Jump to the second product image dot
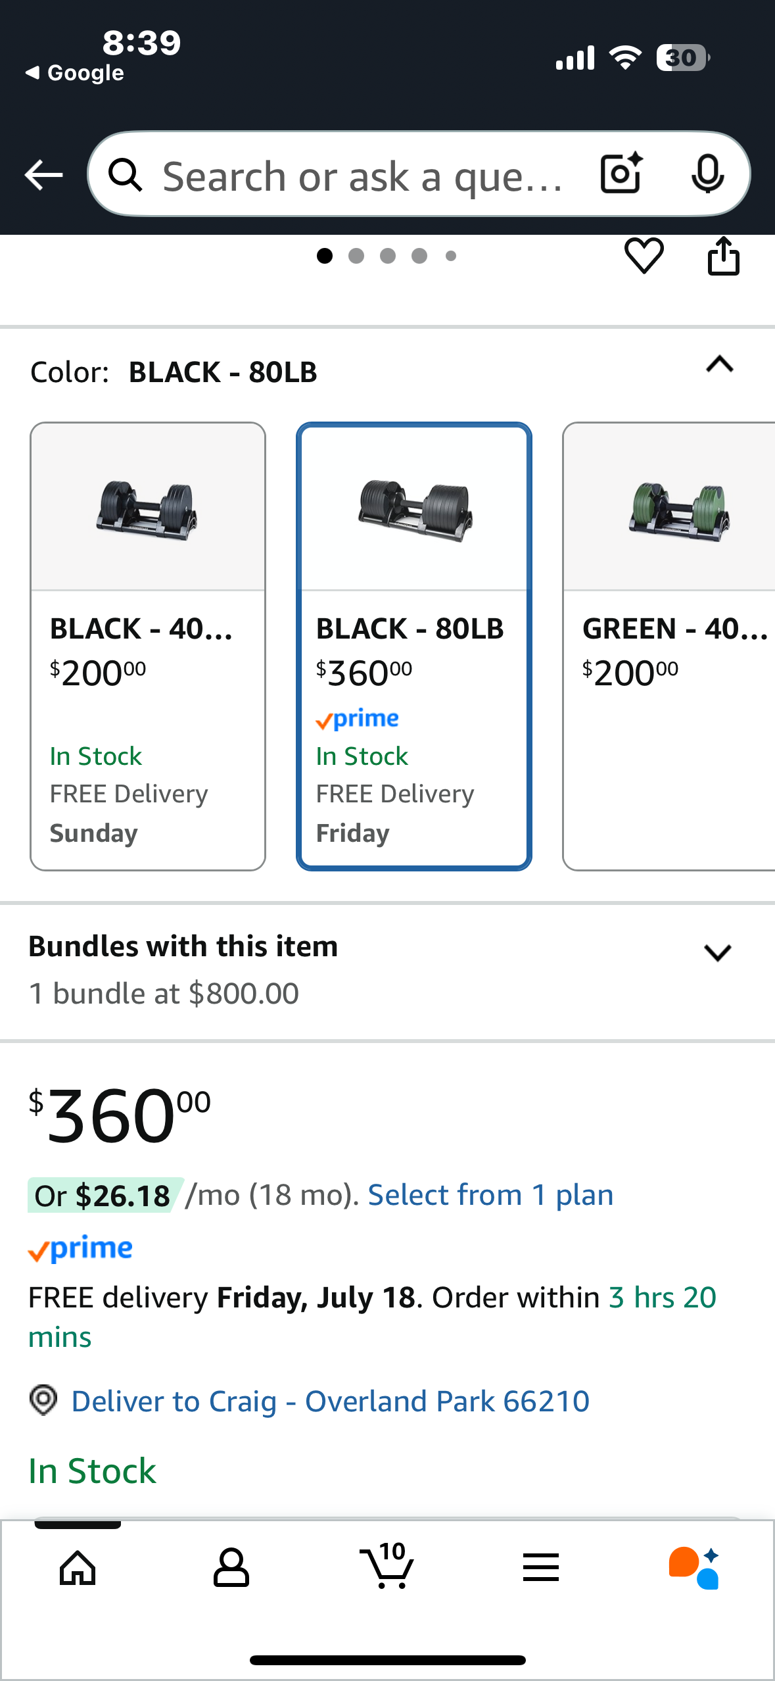Screen dimensions: 775x1681 click(x=356, y=256)
